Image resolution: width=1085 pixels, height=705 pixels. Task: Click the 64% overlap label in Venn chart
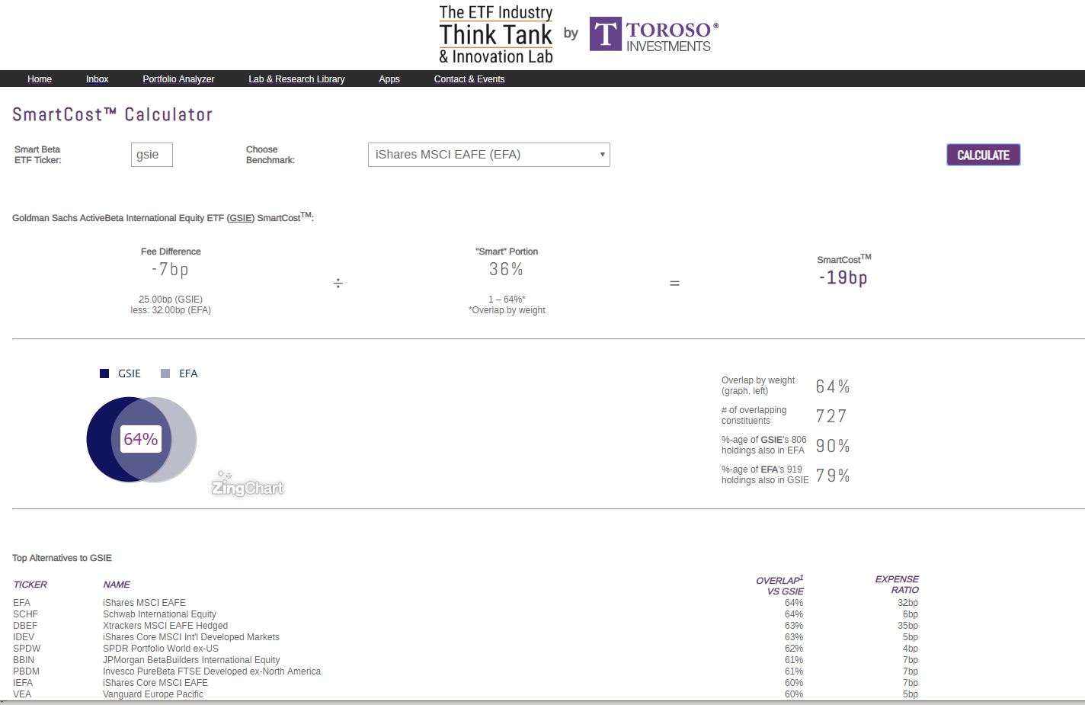pos(141,439)
